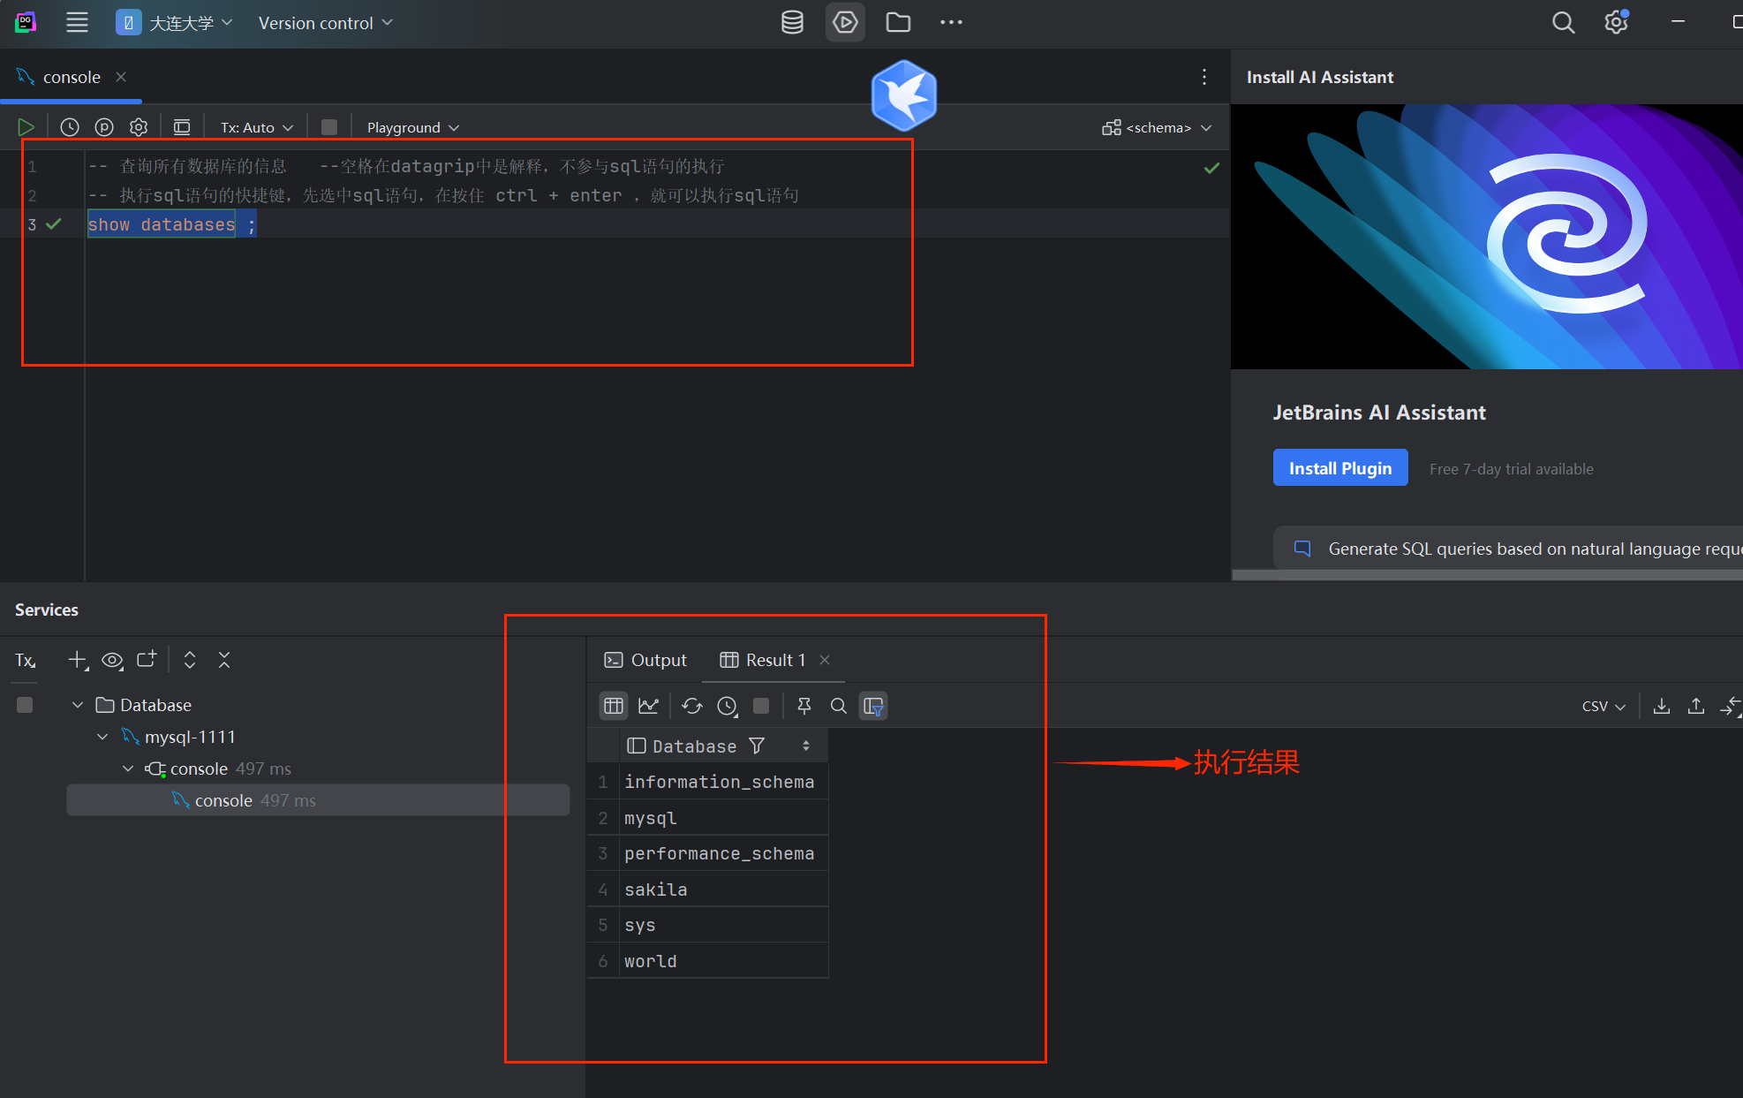Run the query with Execute button
This screenshot has height=1098, width=1743.
(26, 127)
